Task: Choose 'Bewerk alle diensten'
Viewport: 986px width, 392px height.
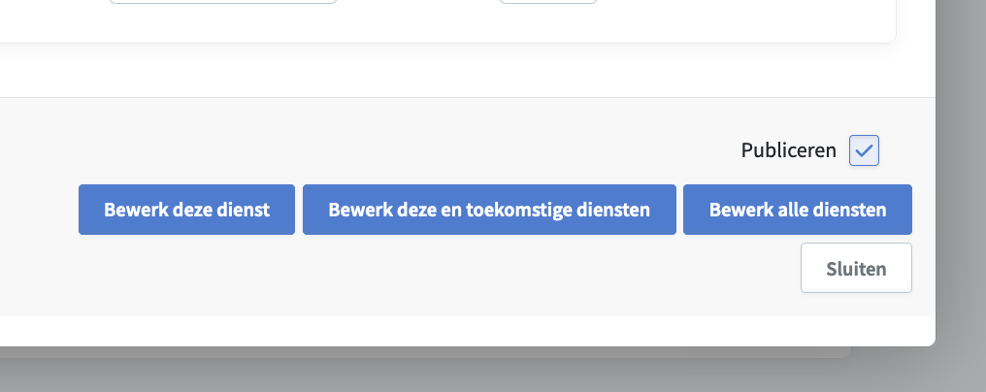Action: click(797, 210)
